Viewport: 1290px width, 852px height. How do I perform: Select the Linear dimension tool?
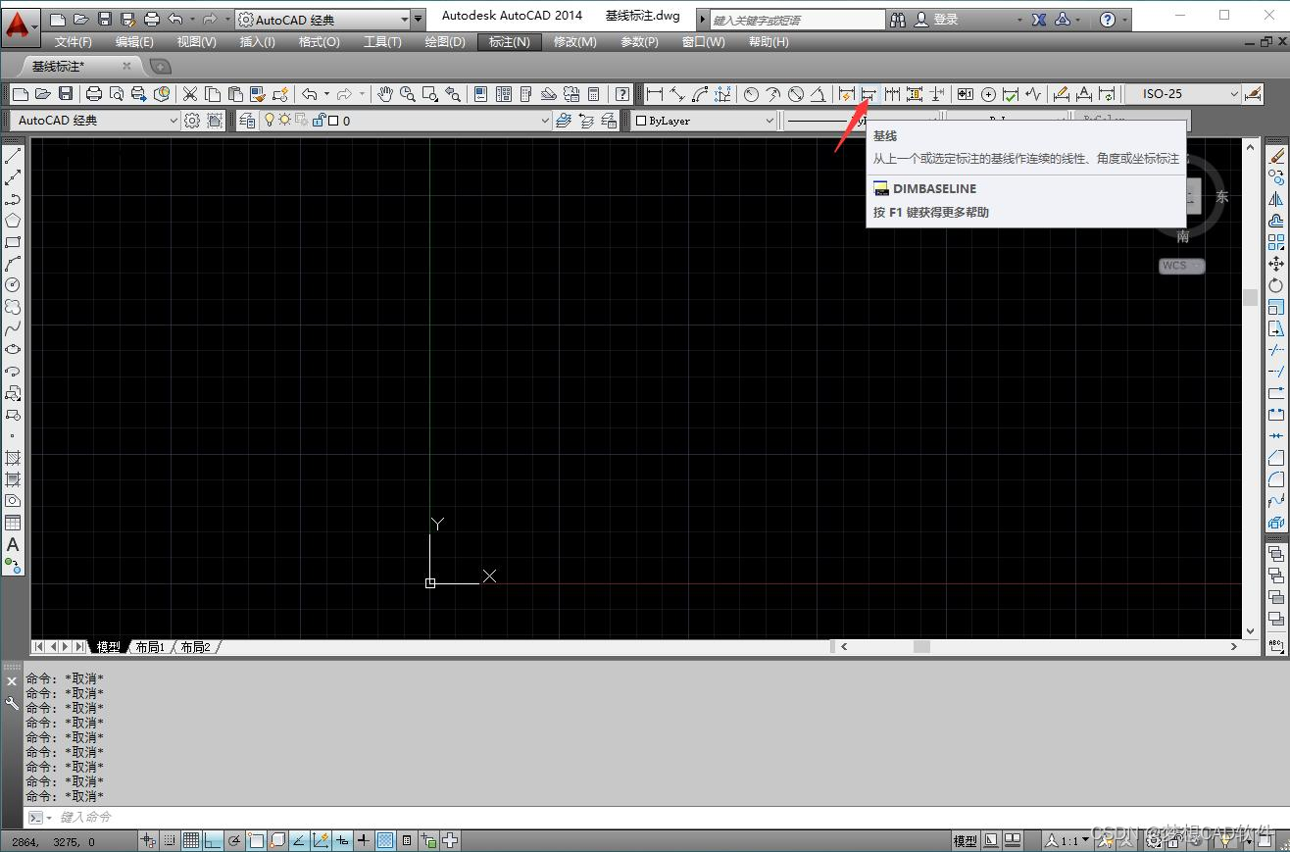point(654,94)
